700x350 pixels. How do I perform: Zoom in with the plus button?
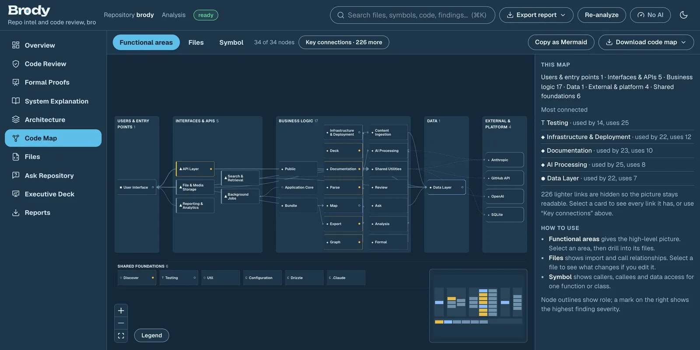pos(121,311)
